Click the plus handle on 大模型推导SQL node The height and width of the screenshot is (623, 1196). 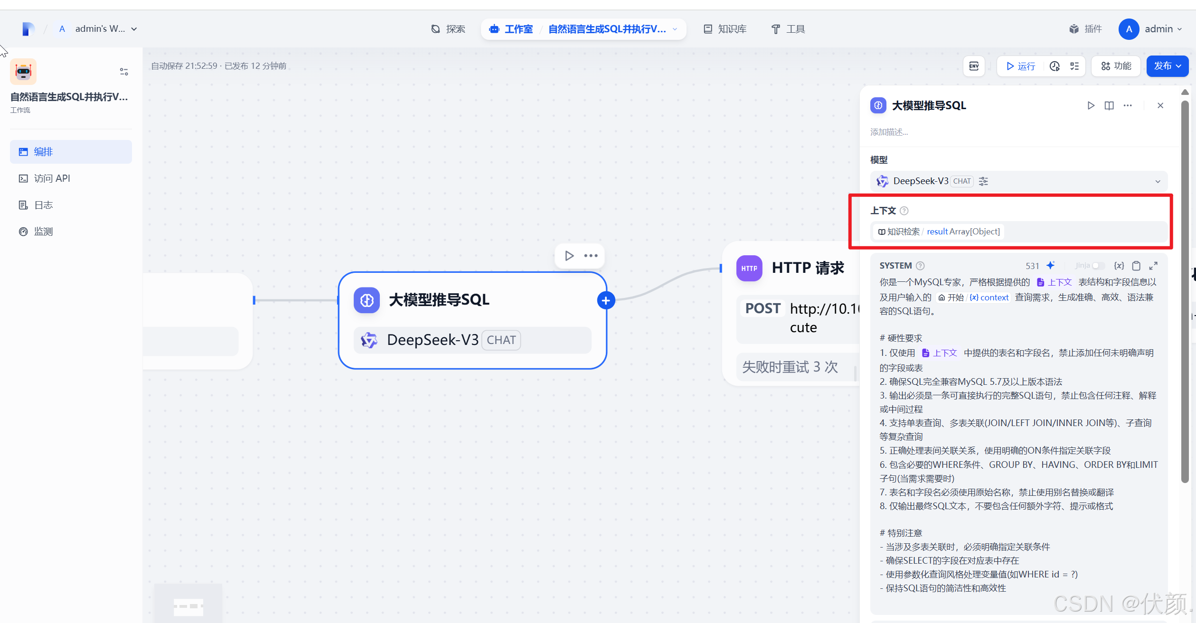point(605,300)
